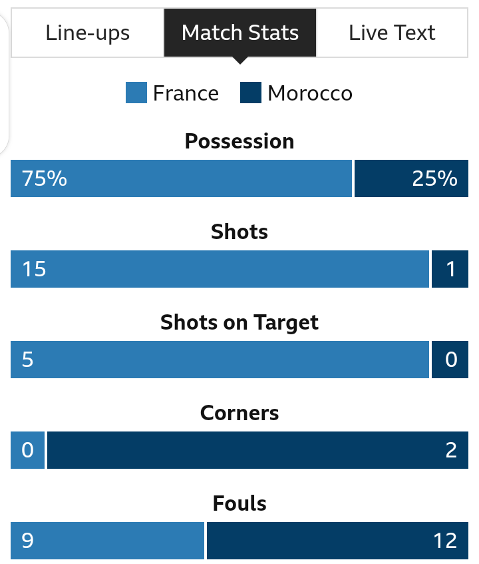Viewport: 479px width, 564px height.
Task: Click France's 15 shots bar
Action: (x=220, y=269)
